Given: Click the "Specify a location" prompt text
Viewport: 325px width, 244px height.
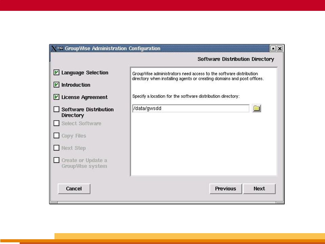Looking at the screenshot, I should tap(186, 96).
